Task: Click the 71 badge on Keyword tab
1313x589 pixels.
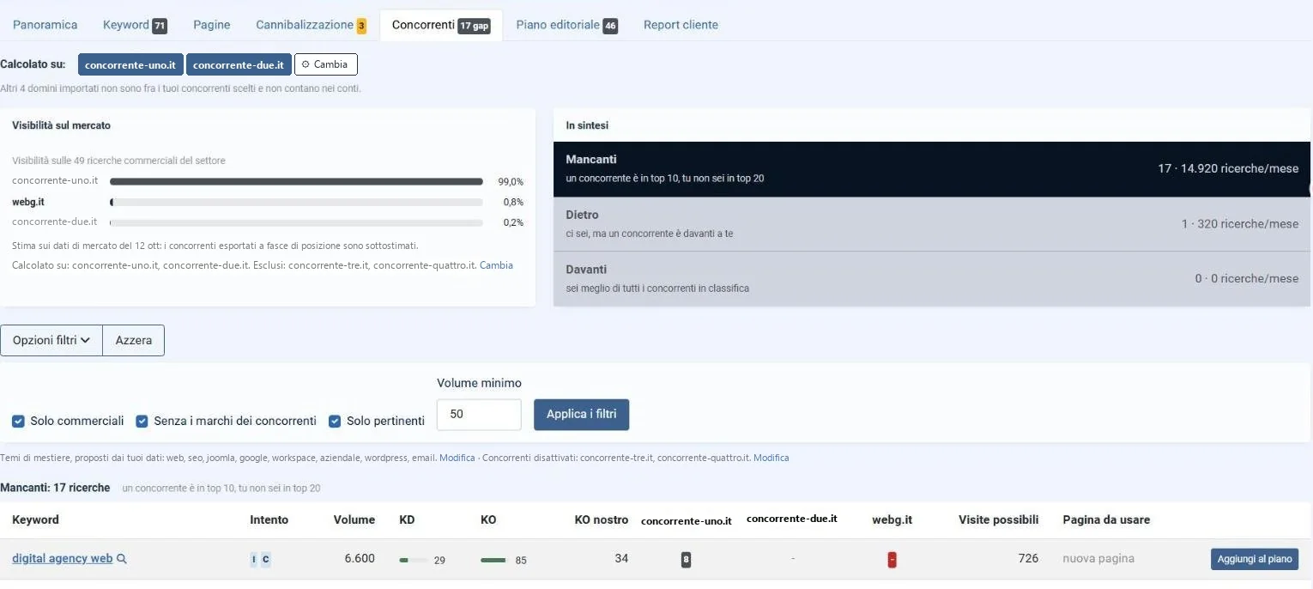Action: pos(160,26)
